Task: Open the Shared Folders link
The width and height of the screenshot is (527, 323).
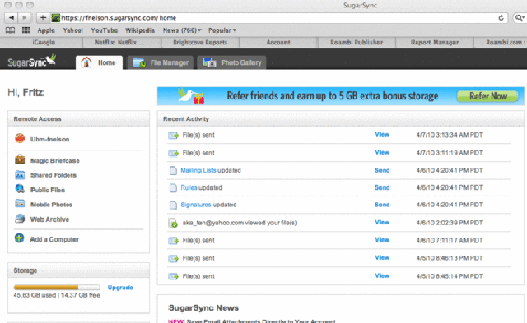Action: [53, 175]
